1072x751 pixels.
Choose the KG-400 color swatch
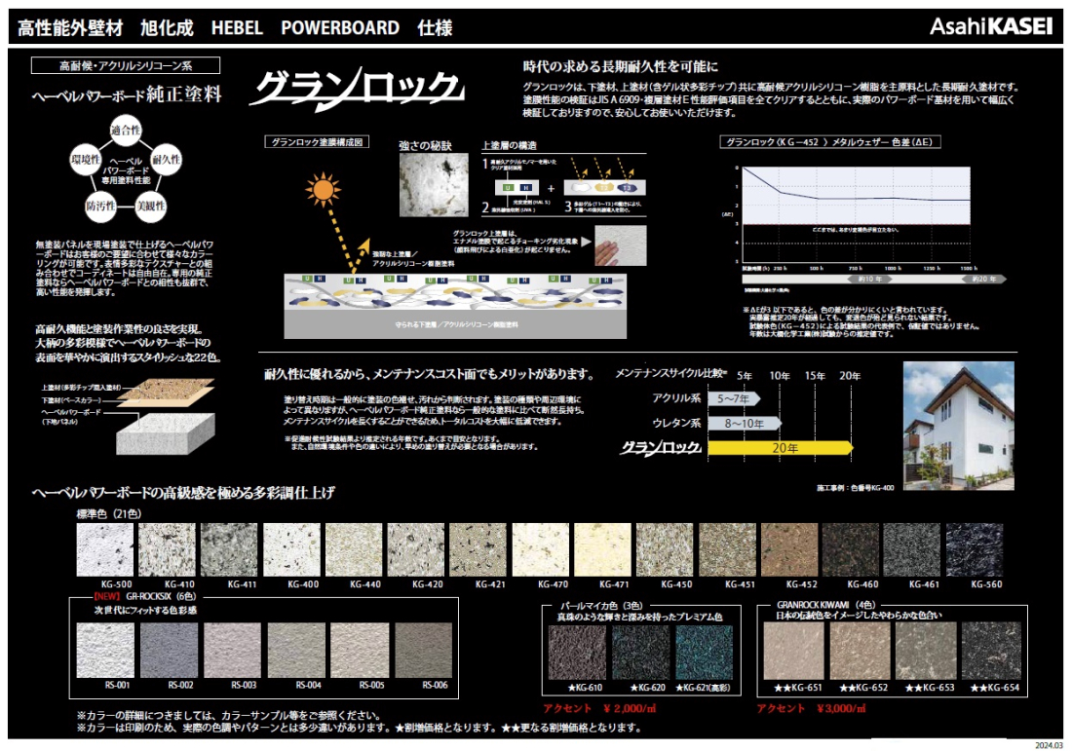pyautogui.click(x=291, y=550)
